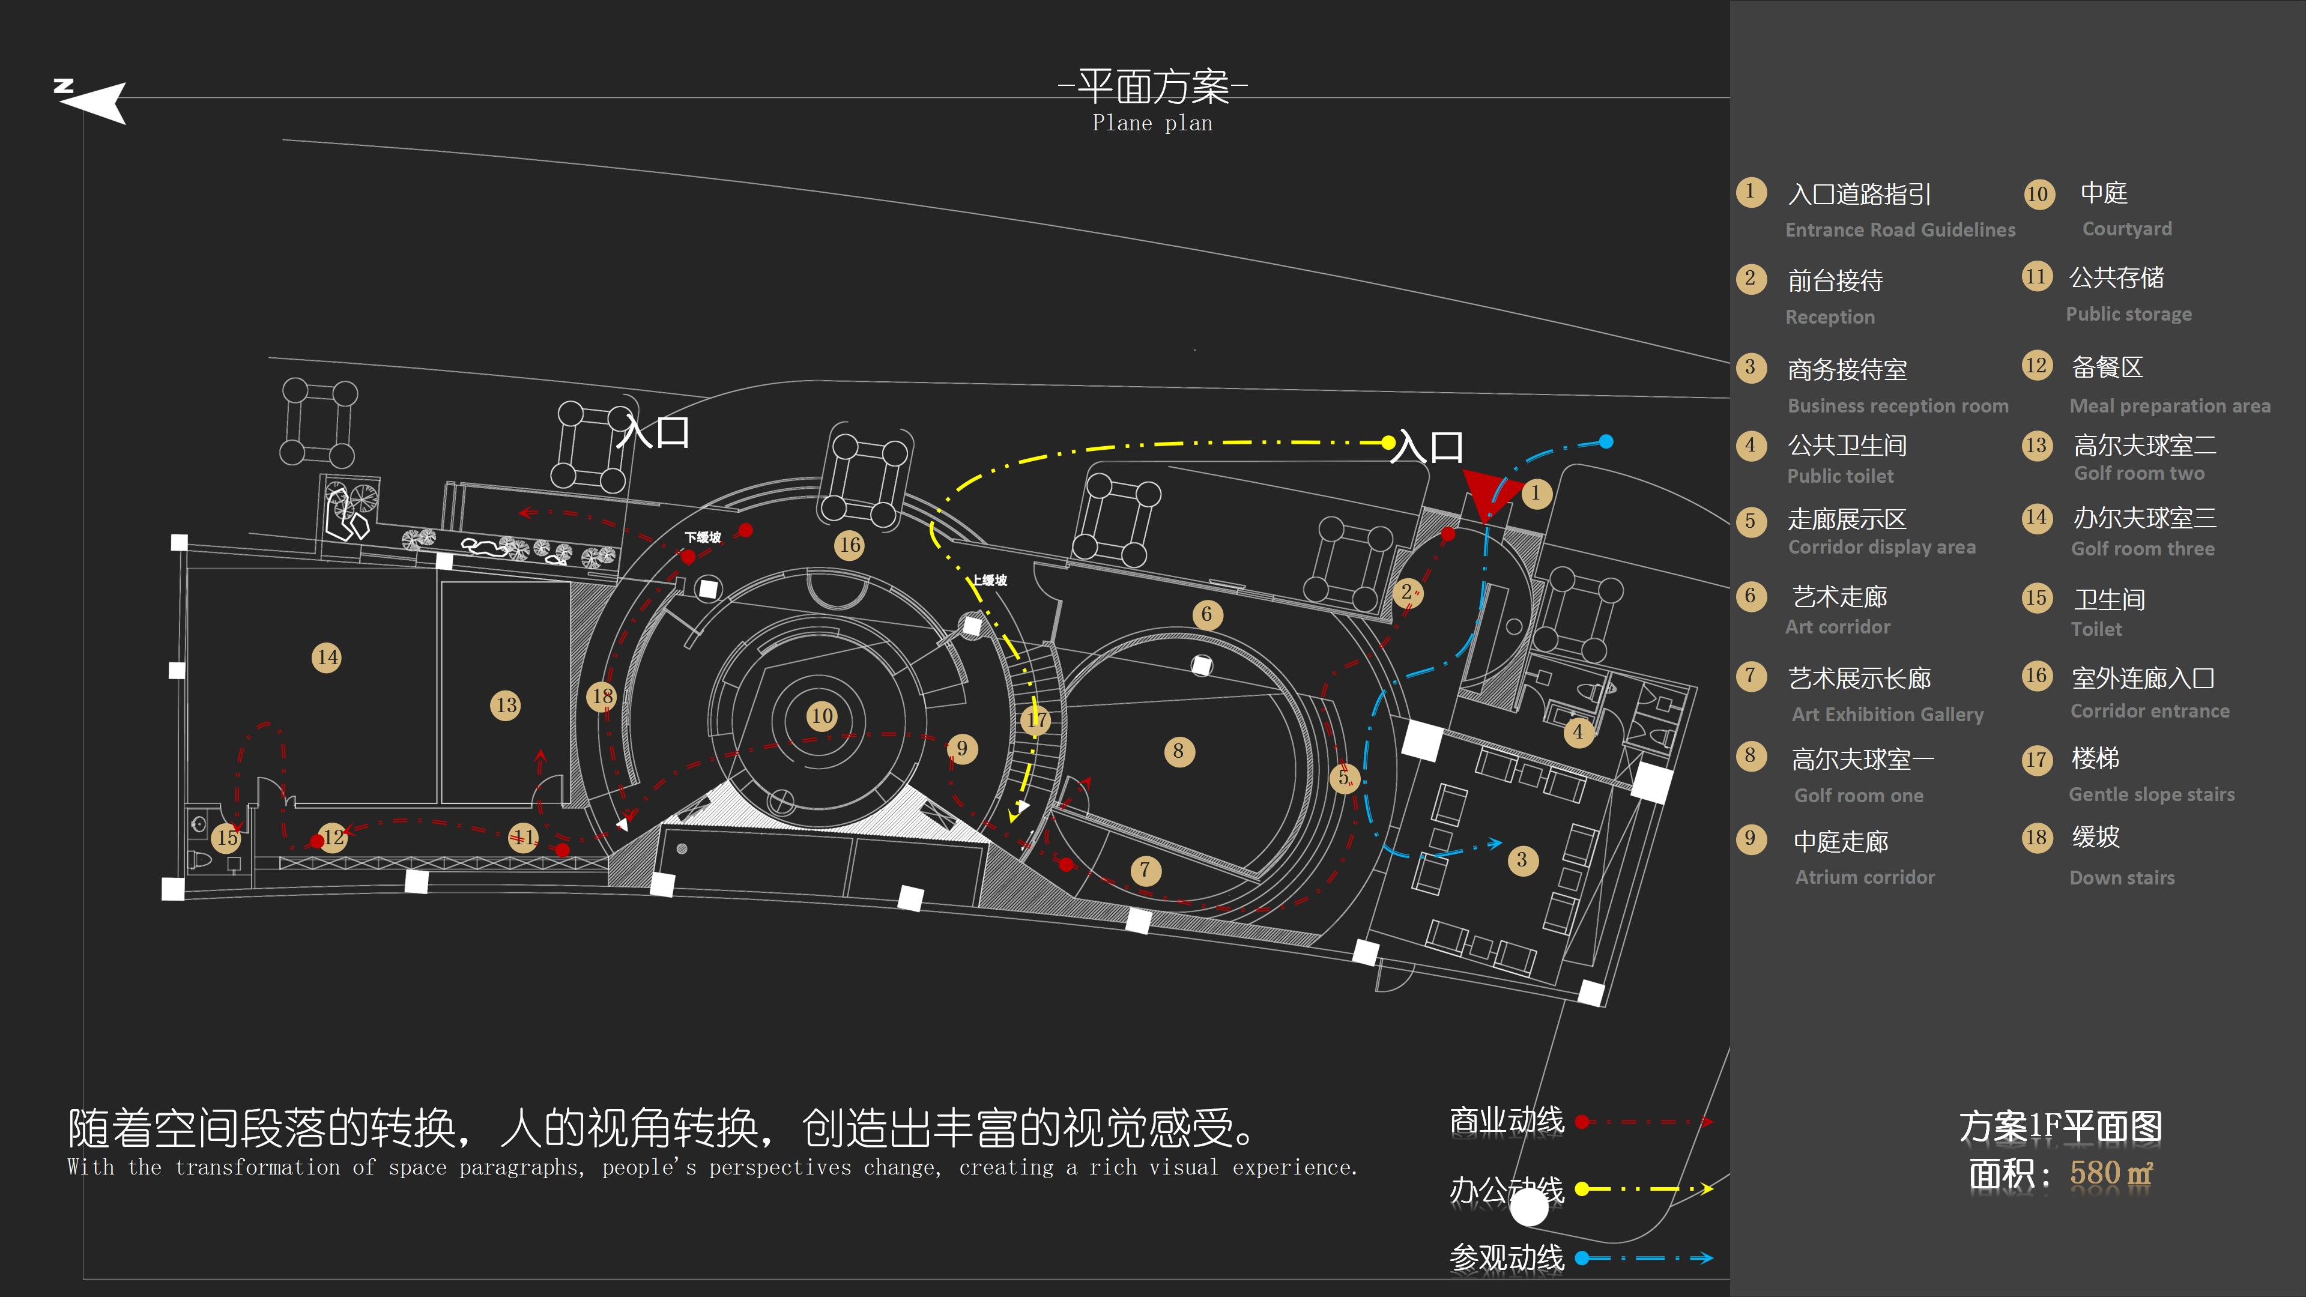Click floor plan marker 18 on the ramp
Image resolution: width=2306 pixels, height=1297 pixels.
(x=602, y=697)
